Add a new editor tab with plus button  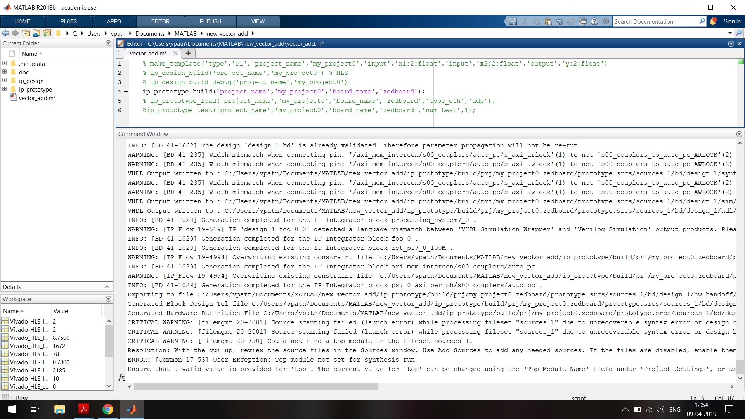point(188,53)
